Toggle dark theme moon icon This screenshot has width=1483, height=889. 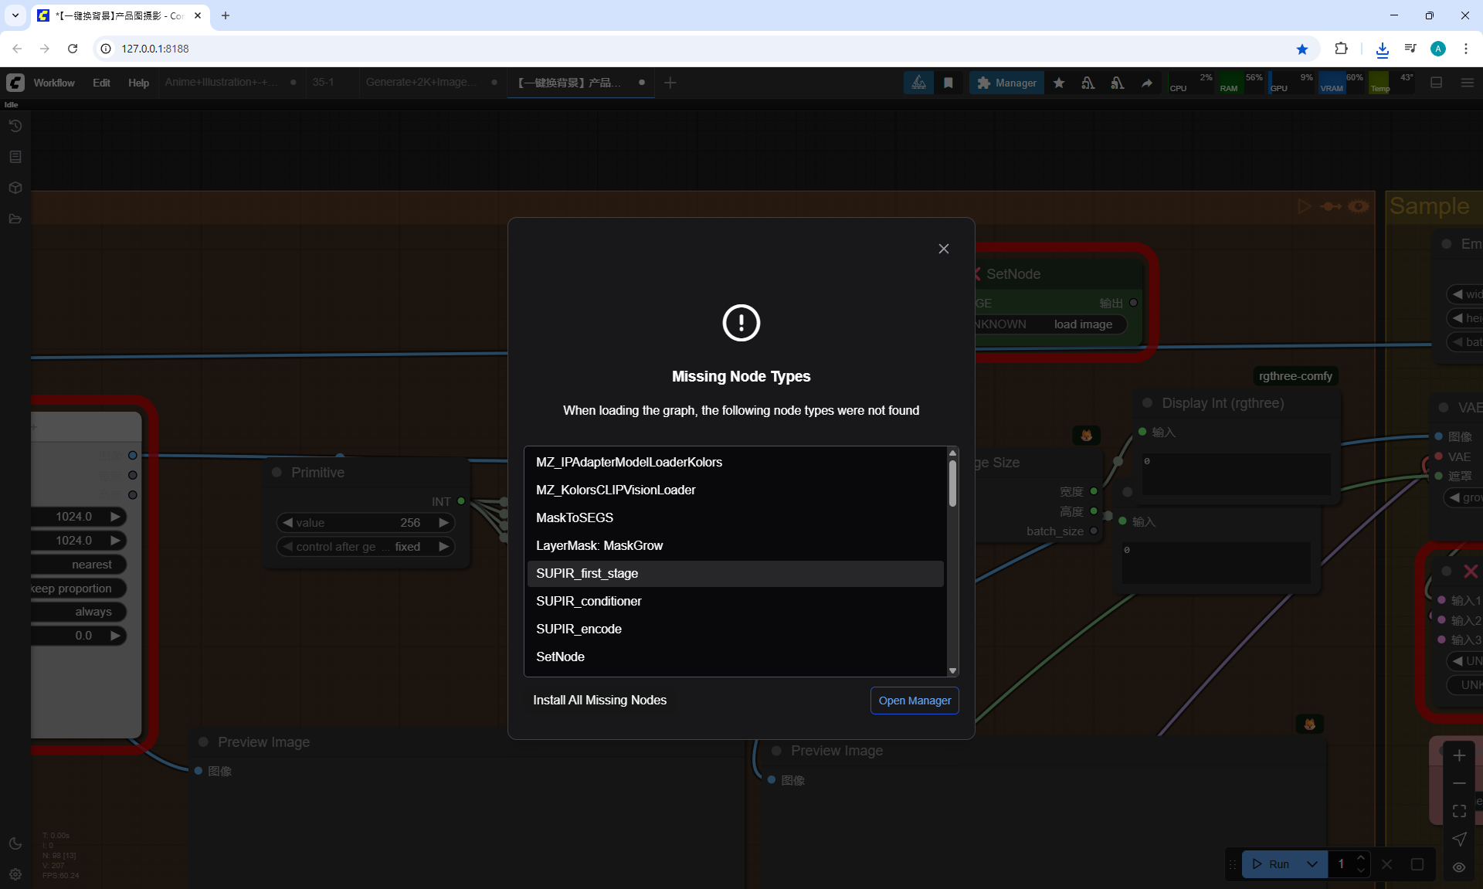click(15, 843)
